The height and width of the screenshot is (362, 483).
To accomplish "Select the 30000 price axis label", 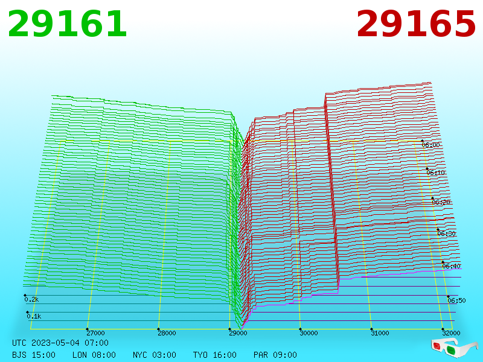I will (309, 333).
